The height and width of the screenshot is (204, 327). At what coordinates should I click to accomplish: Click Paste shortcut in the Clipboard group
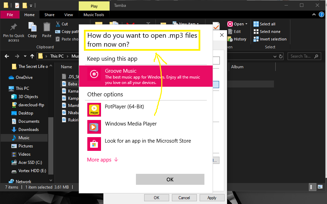click(x=67, y=39)
